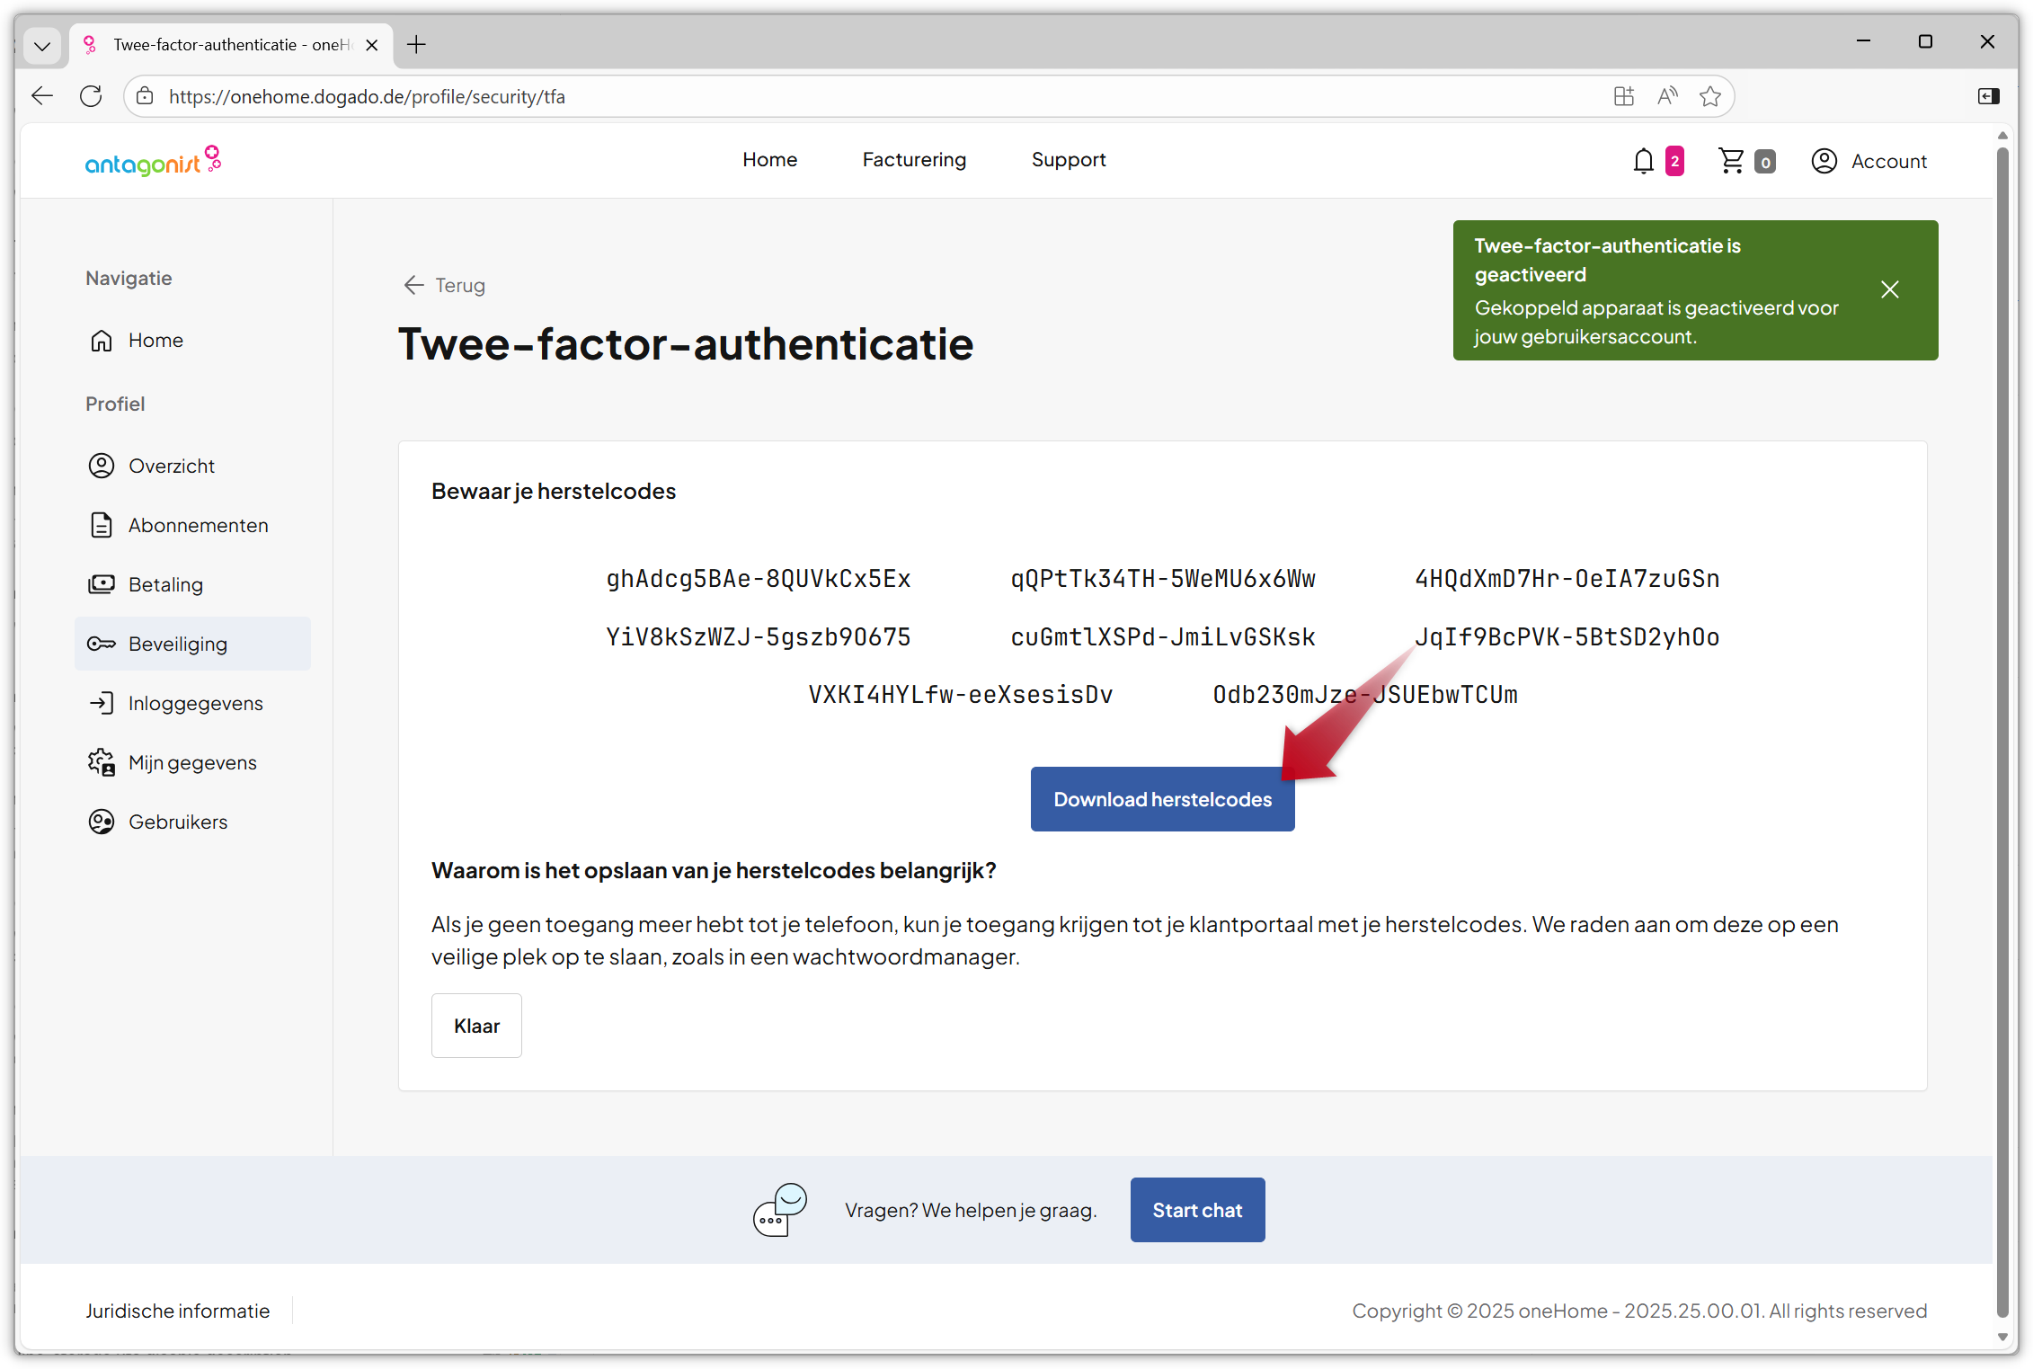This screenshot has width=2033, height=1369.
Task: Click the Antagonist logo
Action: [x=153, y=161]
